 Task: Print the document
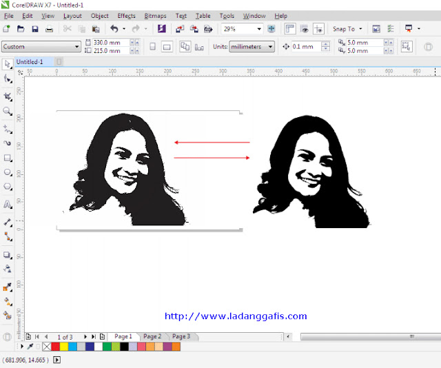point(49,29)
